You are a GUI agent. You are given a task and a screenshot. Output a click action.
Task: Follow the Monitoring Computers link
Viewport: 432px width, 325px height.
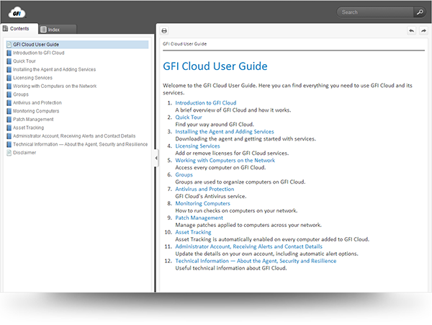[x=202, y=203]
